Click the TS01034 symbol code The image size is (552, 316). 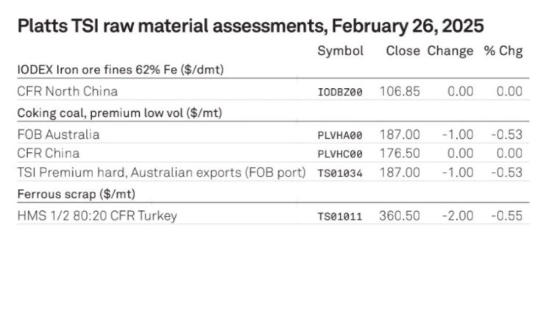340,173
